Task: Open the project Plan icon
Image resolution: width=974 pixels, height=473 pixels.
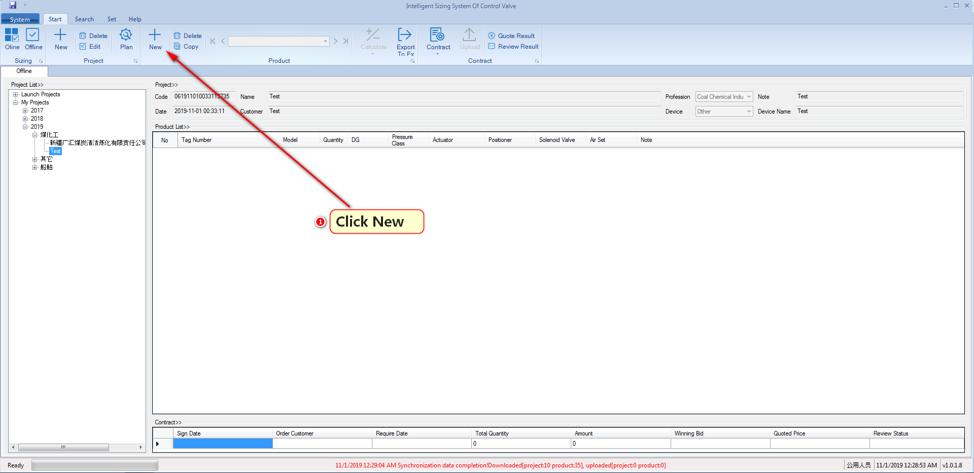Action: pyautogui.click(x=126, y=39)
